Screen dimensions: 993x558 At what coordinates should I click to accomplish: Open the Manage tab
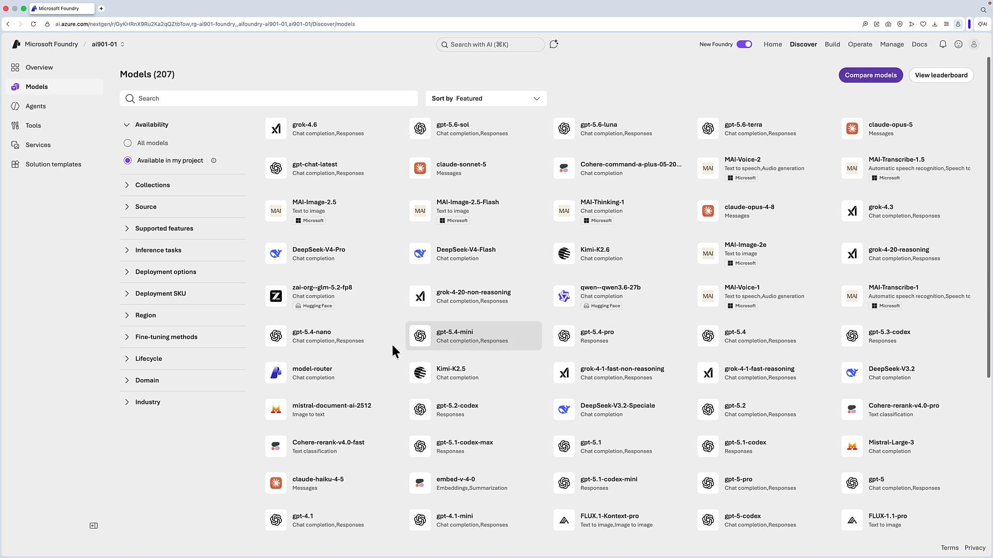(892, 44)
